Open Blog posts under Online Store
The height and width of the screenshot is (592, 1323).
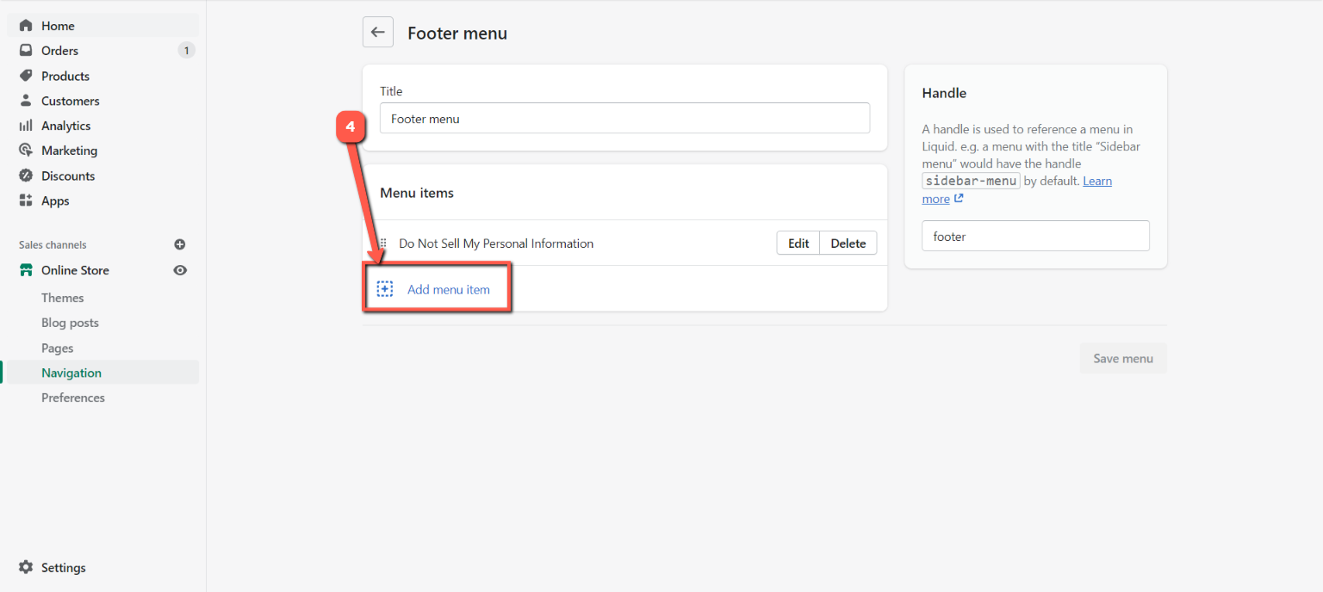70,323
